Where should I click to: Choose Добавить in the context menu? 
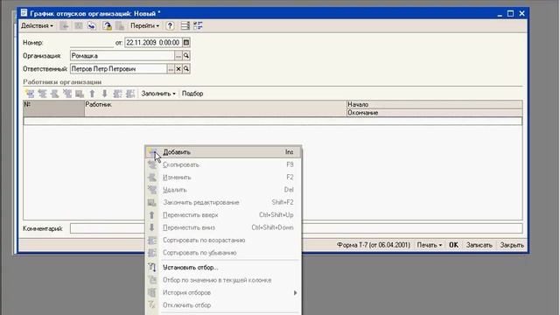coord(223,152)
